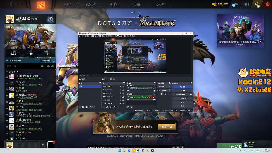
Task: Mute the upper audio mixer channel
Action: (128, 91)
